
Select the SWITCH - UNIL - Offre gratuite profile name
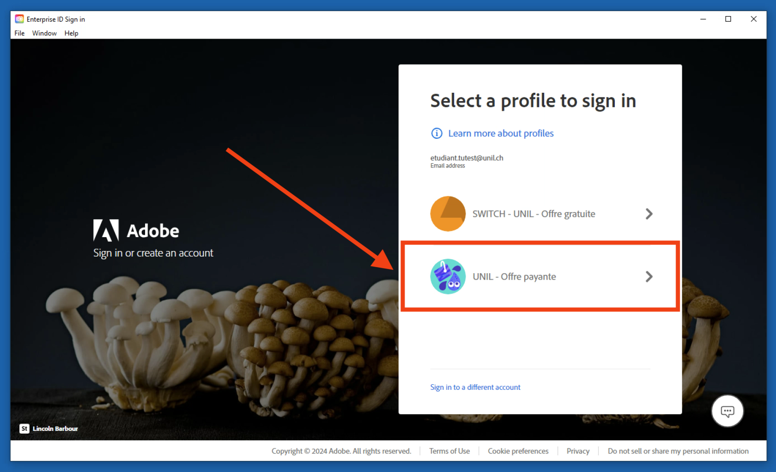tap(533, 214)
